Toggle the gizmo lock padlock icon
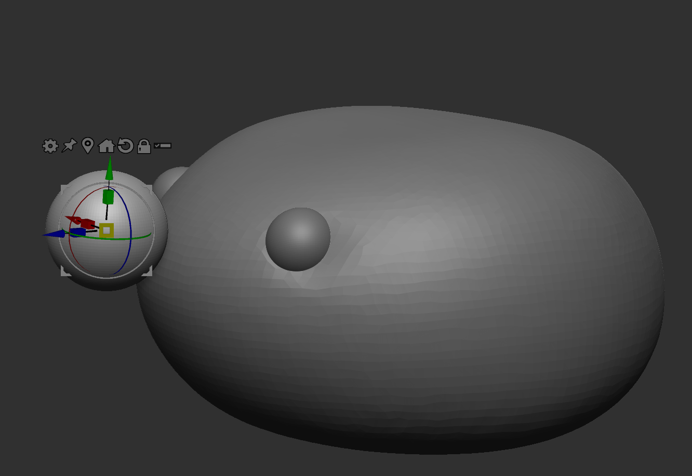Viewport: 692px width, 476px height. (x=144, y=146)
